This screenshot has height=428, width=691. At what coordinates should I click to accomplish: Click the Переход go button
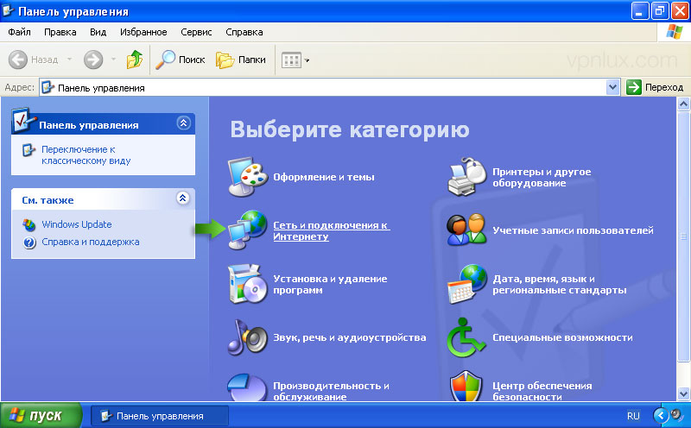pyautogui.click(x=655, y=87)
